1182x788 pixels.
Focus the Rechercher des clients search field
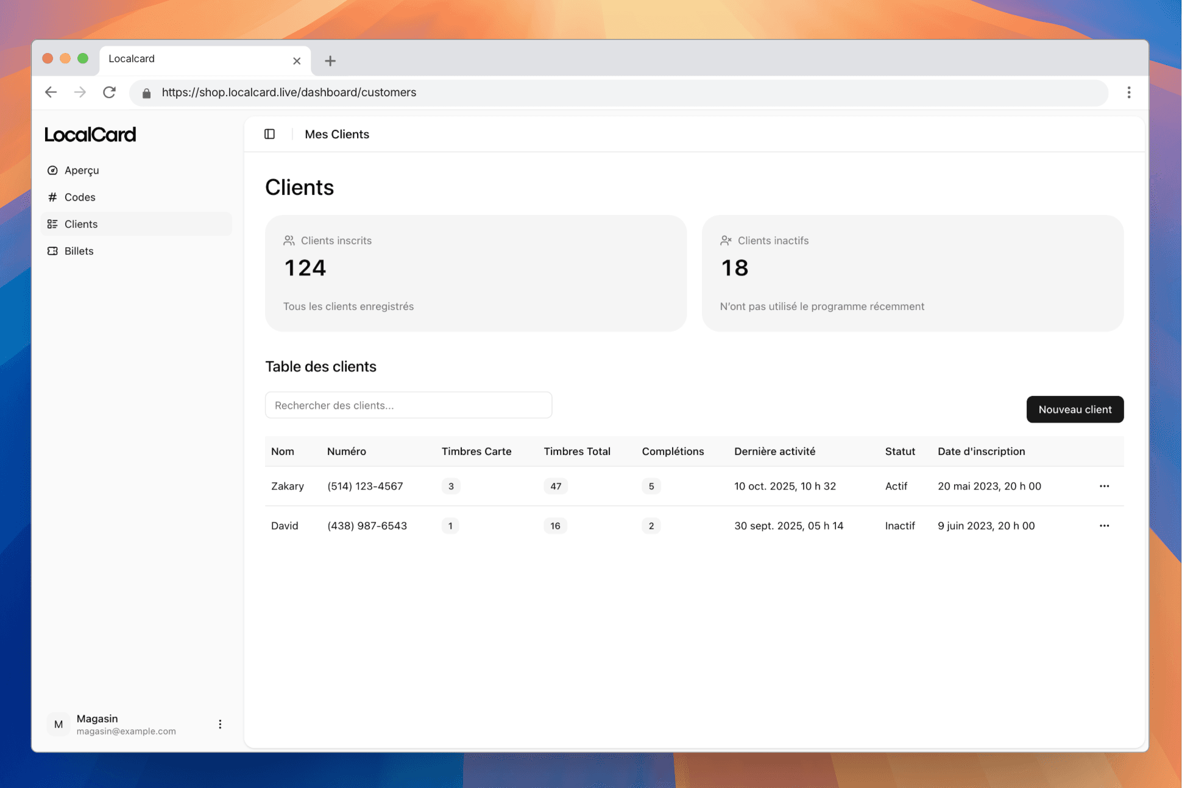click(408, 405)
